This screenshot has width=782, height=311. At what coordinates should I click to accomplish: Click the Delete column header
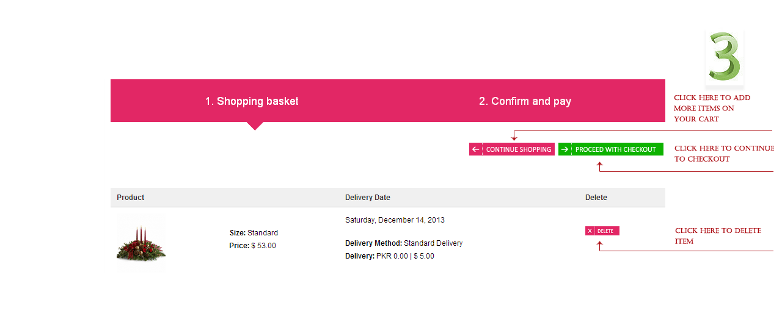(x=596, y=198)
